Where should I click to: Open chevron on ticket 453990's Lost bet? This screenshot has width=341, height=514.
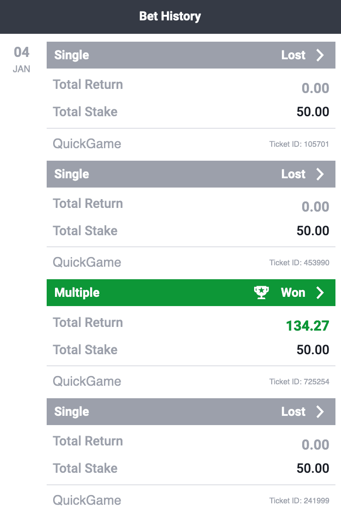(x=320, y=174)
